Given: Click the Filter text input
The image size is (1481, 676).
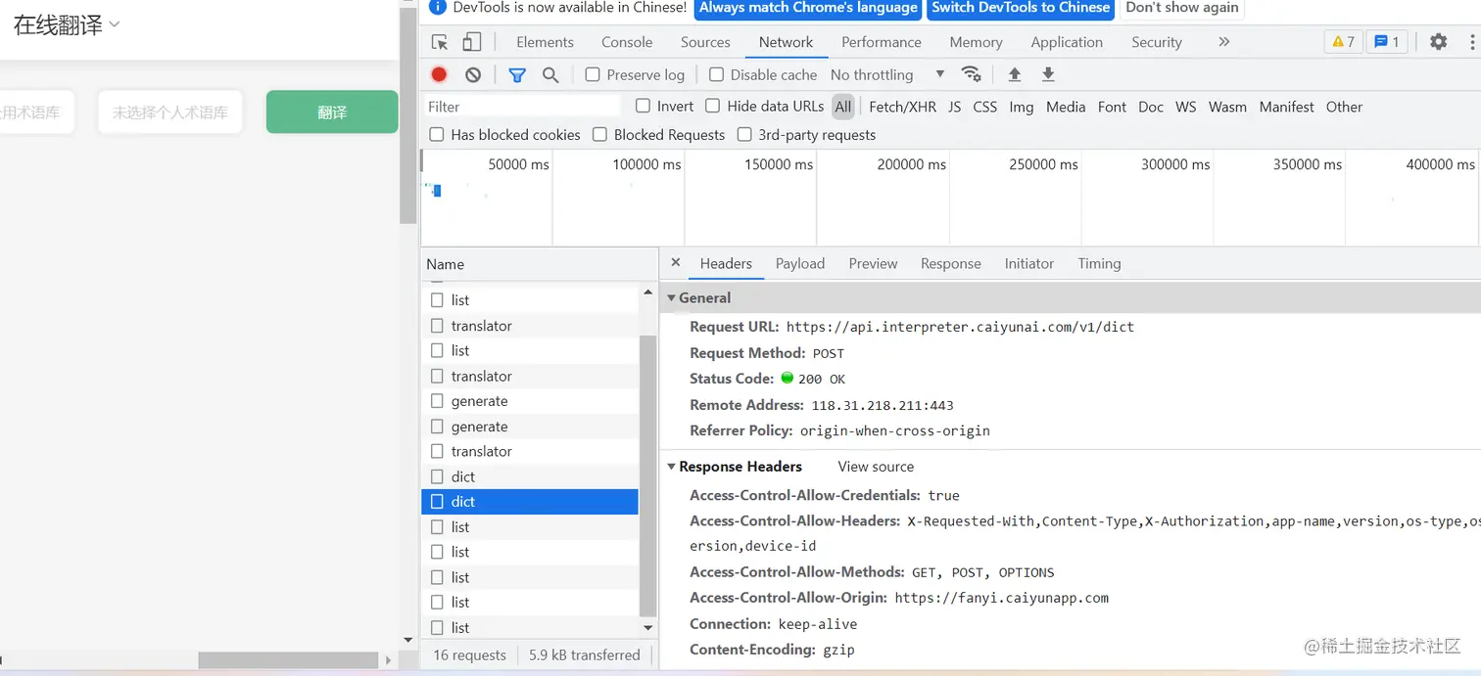Looking at the screenshot, I should [522, 107].
